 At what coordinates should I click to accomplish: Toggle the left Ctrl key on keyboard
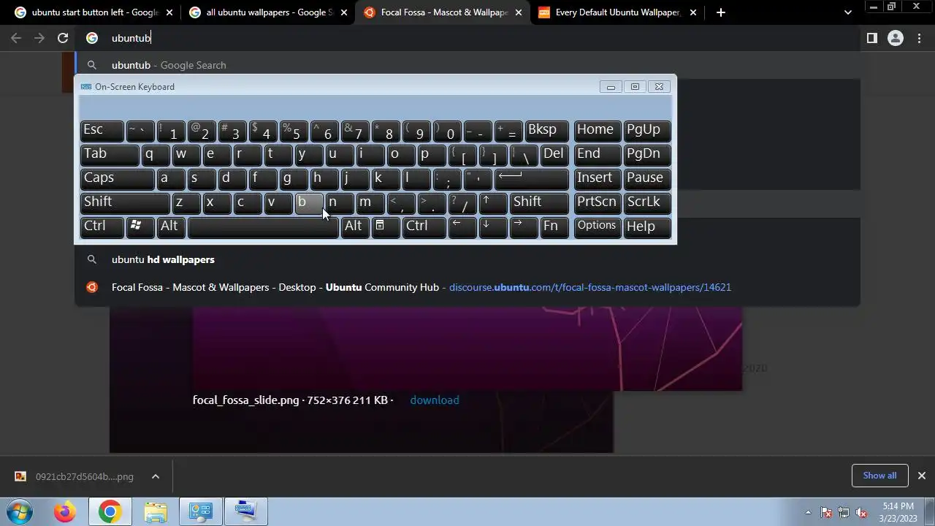click(102, 226)
